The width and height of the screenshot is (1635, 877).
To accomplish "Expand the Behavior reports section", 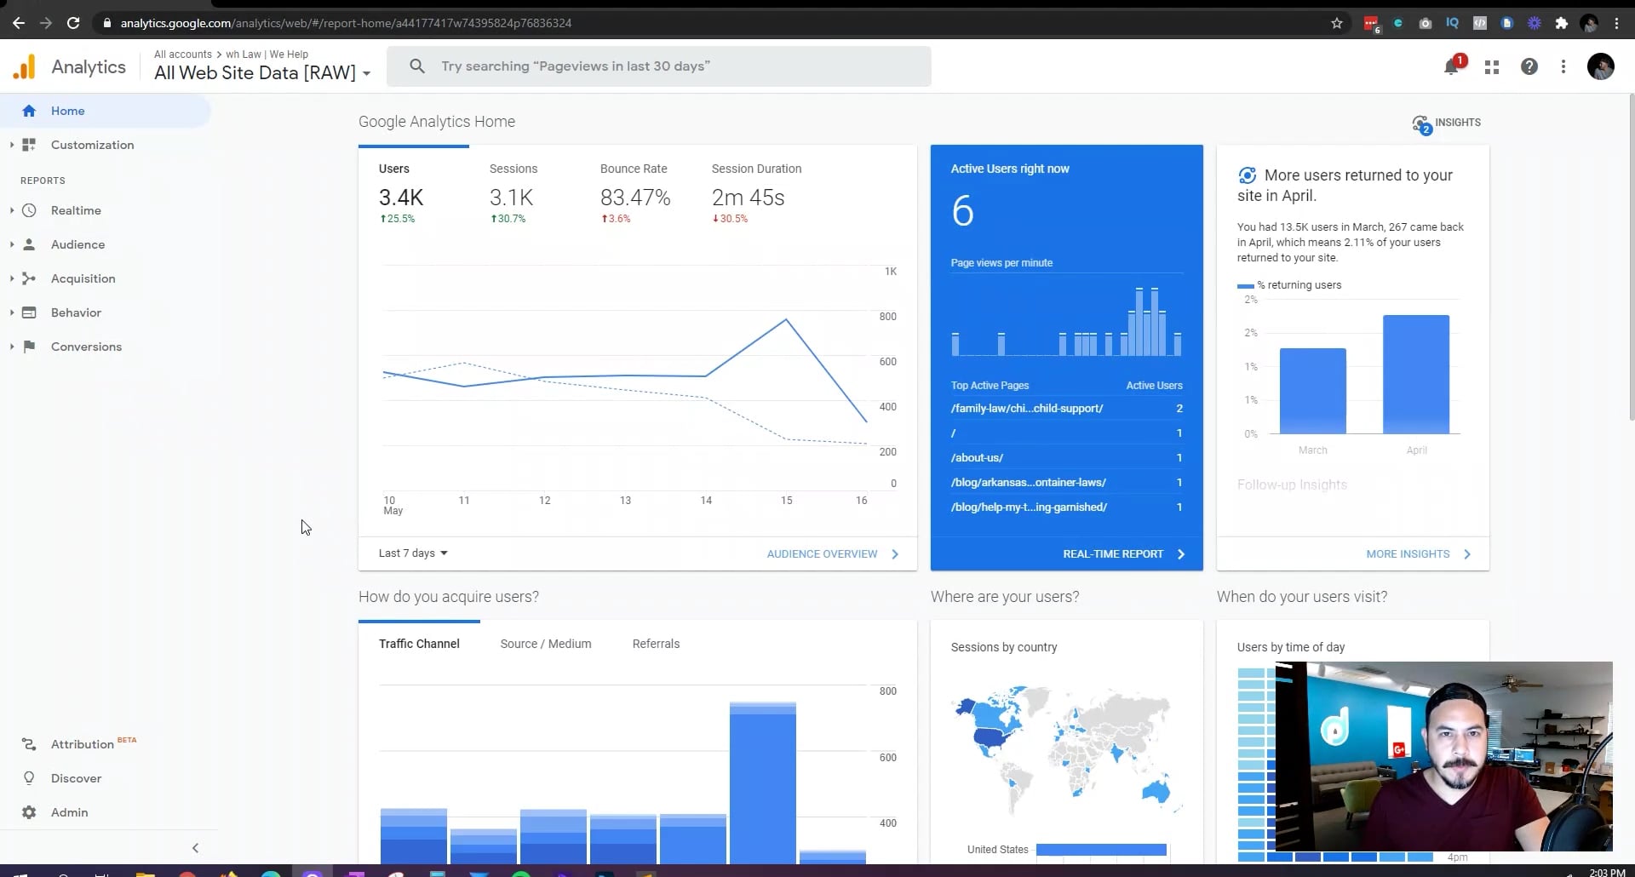I will pyautogui.click(x=12, y=312).
